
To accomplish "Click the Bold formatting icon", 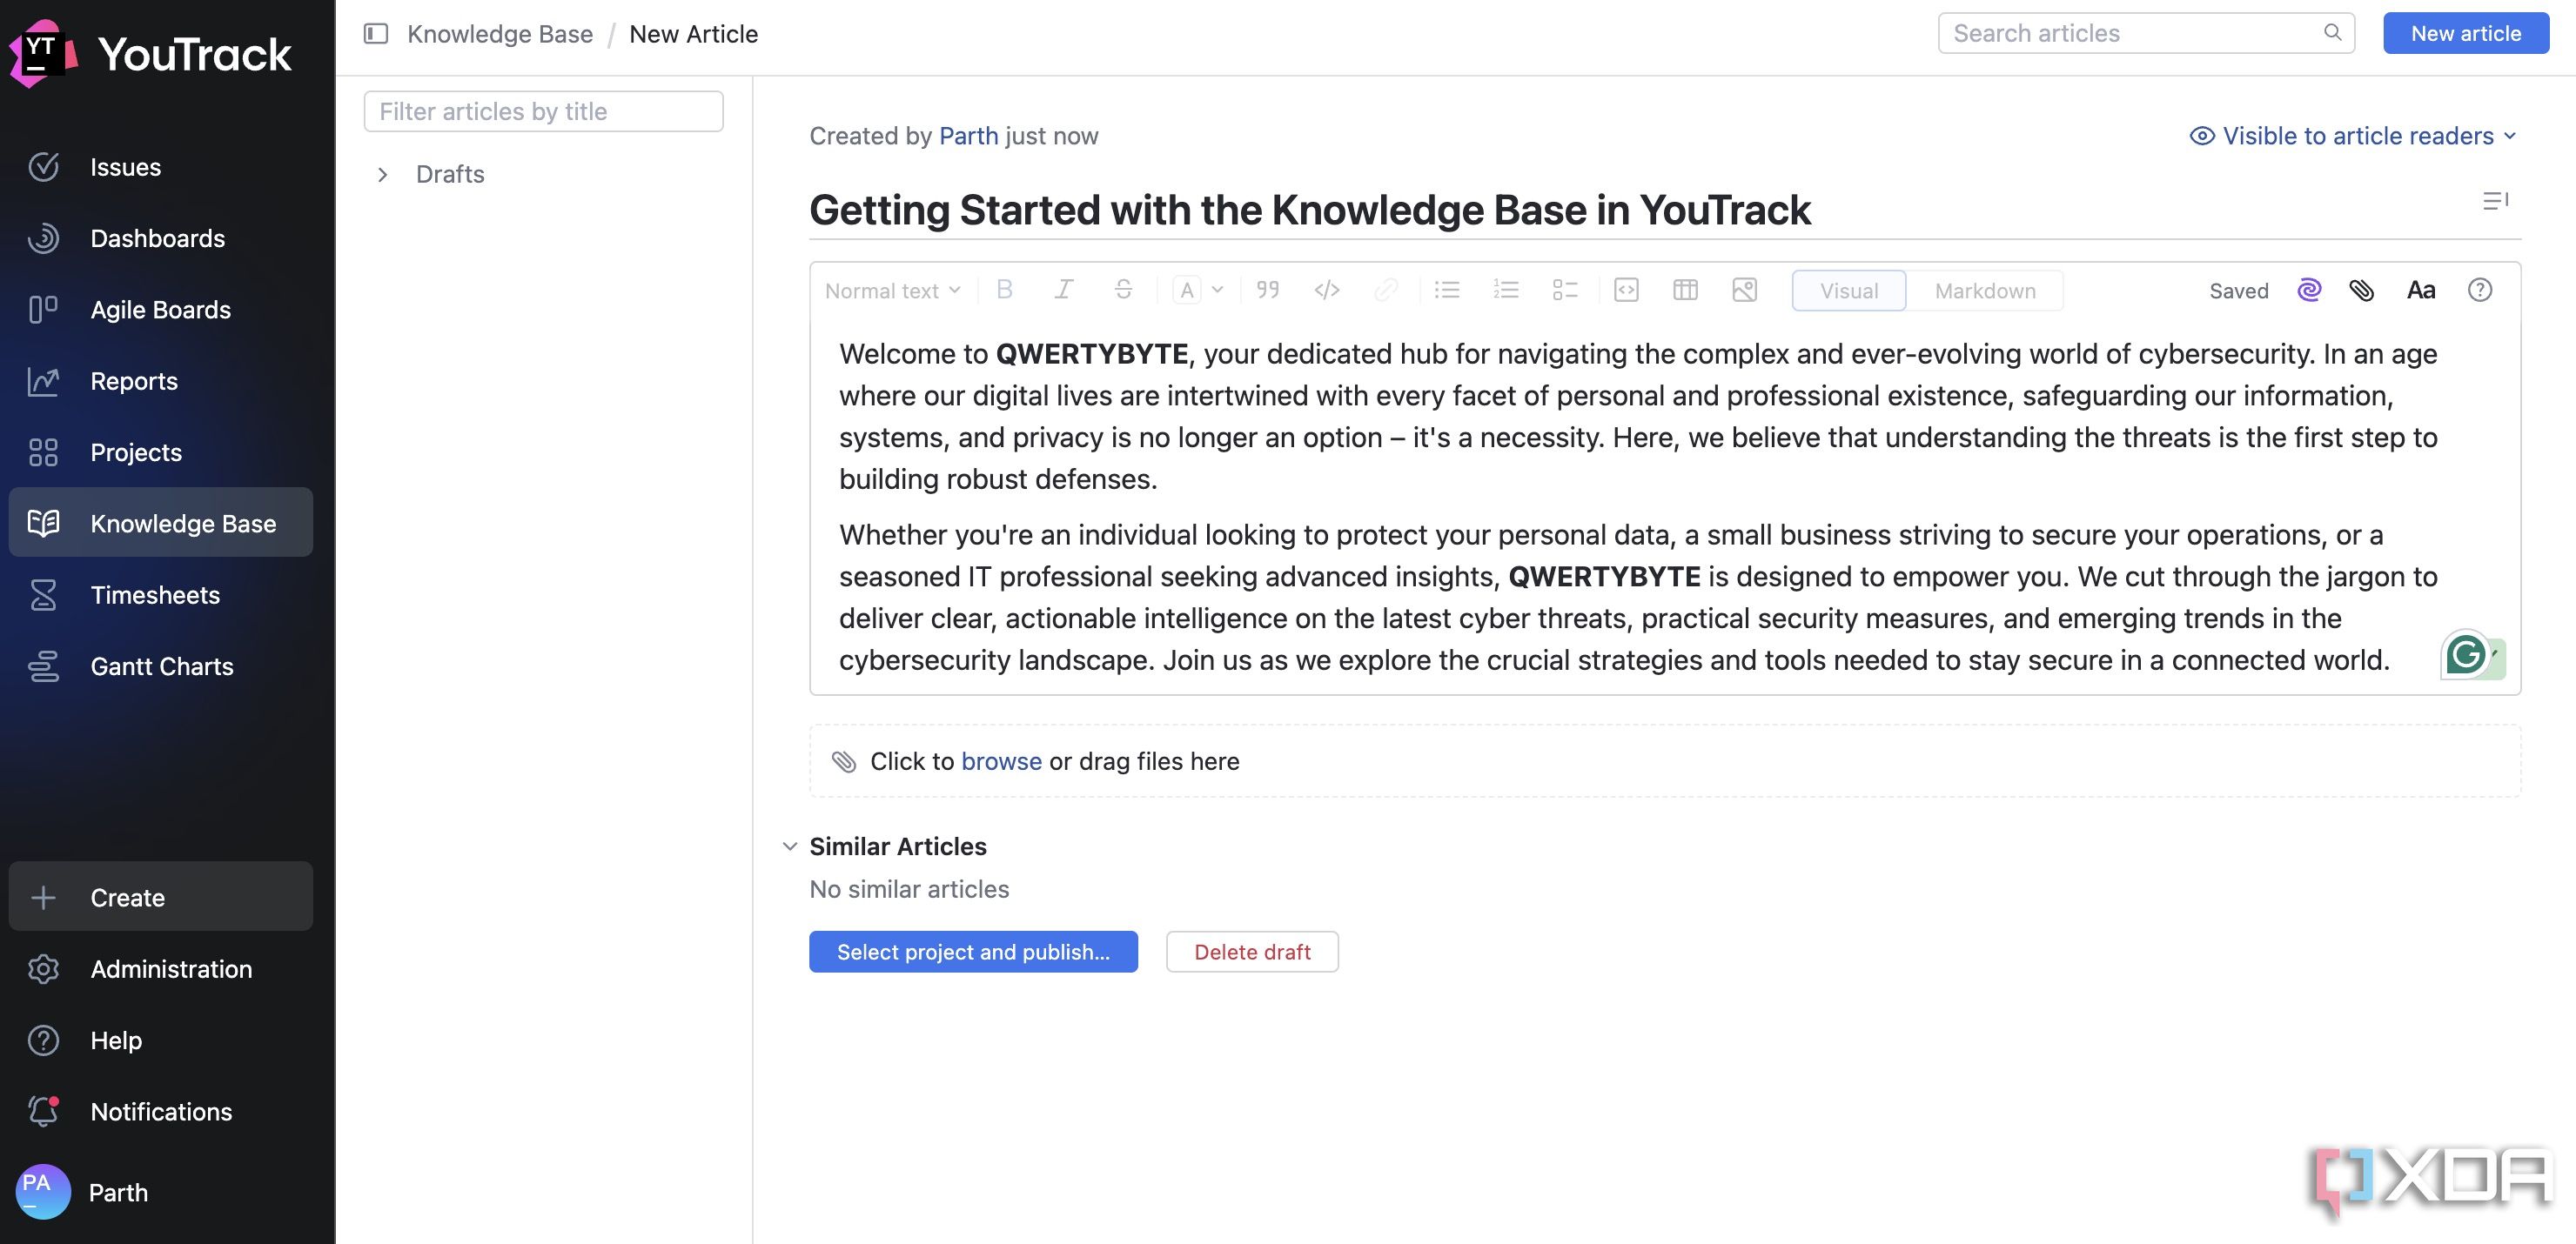I will [x=1004, y=290].
